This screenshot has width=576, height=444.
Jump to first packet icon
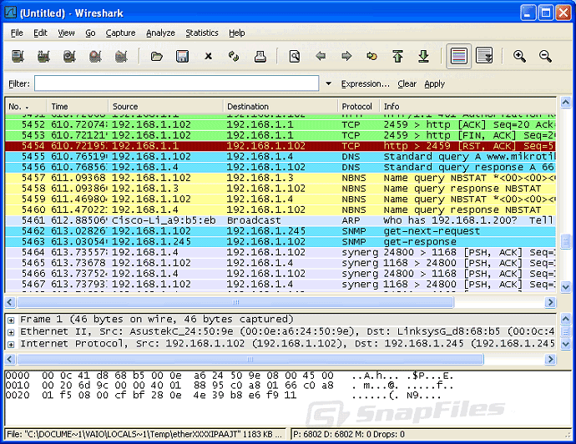coord(398,56)
